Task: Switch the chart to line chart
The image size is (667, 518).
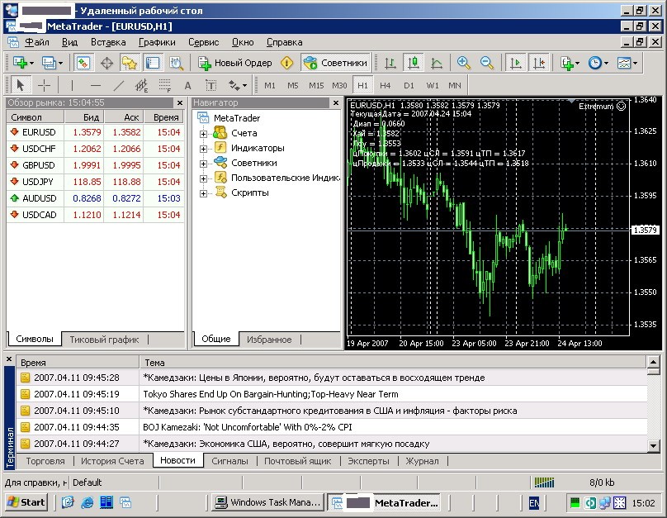Action: click(x=436, y=63)
